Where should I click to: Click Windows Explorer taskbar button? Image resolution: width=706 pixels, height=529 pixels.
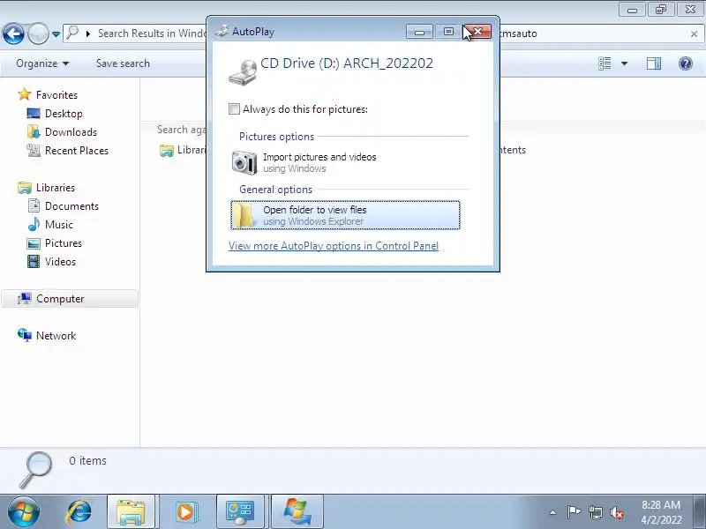tap(131, 512)
